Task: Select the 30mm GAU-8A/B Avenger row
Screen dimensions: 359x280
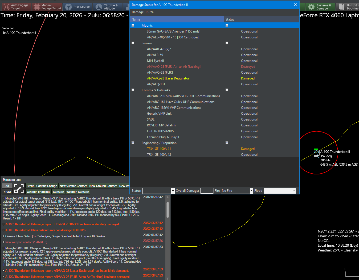Action: 214,31
